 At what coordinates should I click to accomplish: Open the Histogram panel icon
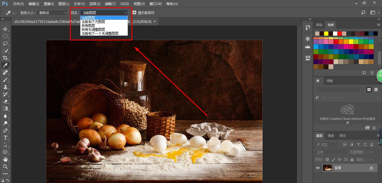308,47
